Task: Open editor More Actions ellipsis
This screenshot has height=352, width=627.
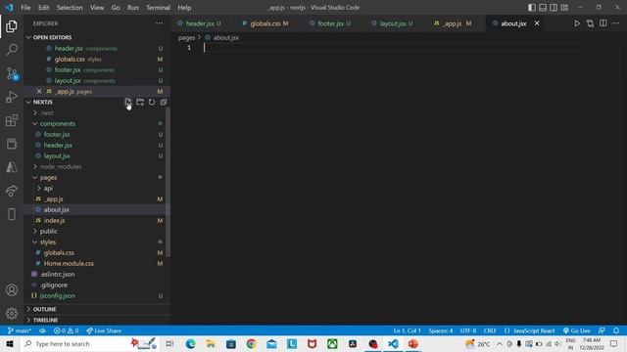Action: click(616, 23)
